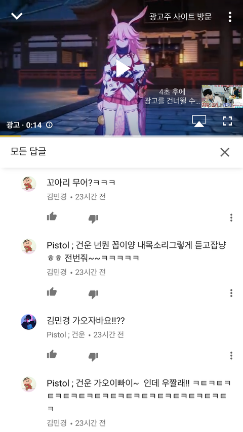243x432 pixels.
Task: Tap the play button on the video
Action: point(122,69)
